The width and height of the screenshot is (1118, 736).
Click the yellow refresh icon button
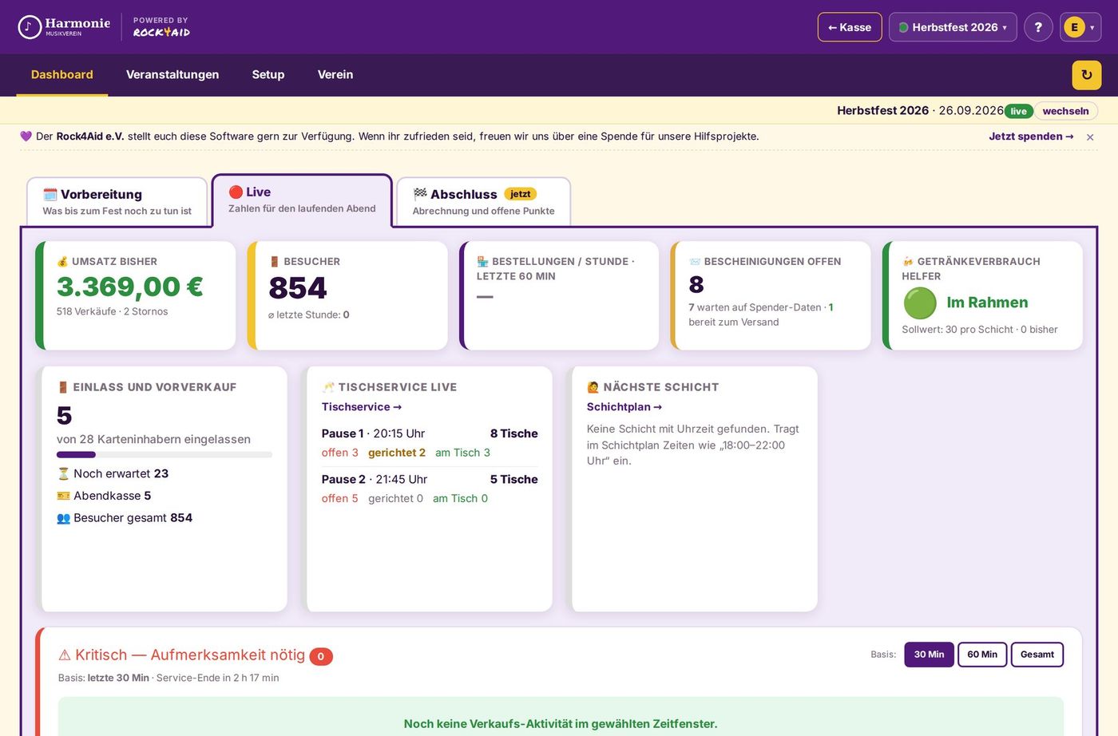click(1086, 75)
